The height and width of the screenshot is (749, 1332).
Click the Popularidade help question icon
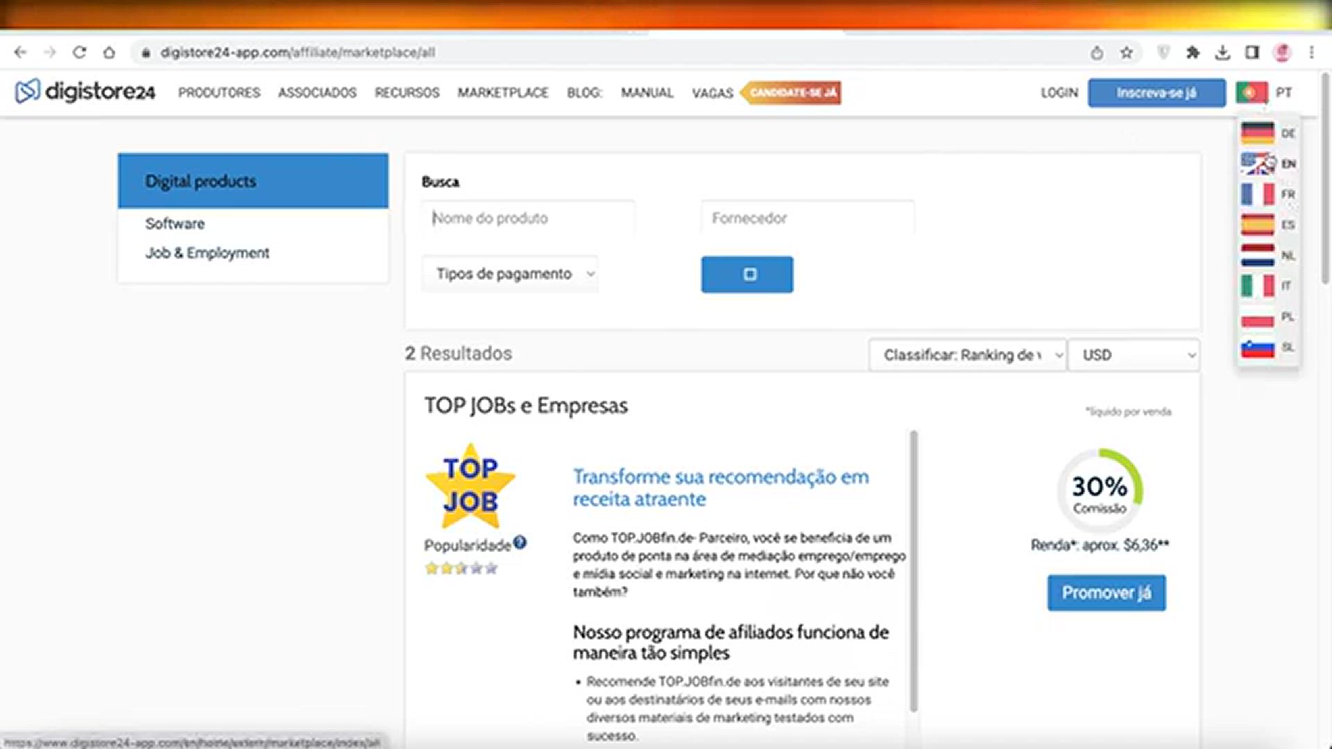[520, 543]
